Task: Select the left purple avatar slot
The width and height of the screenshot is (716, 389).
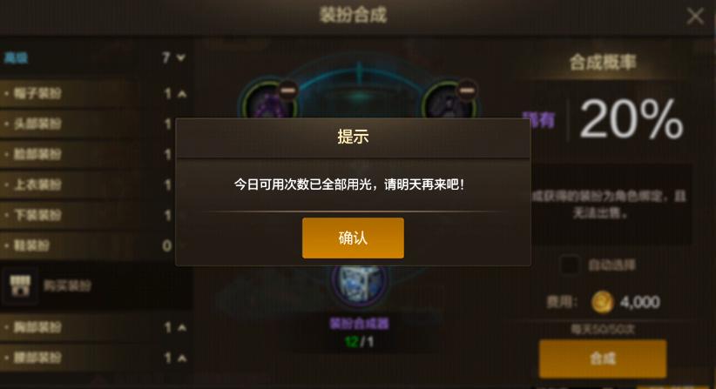Action: click(267, 101)
